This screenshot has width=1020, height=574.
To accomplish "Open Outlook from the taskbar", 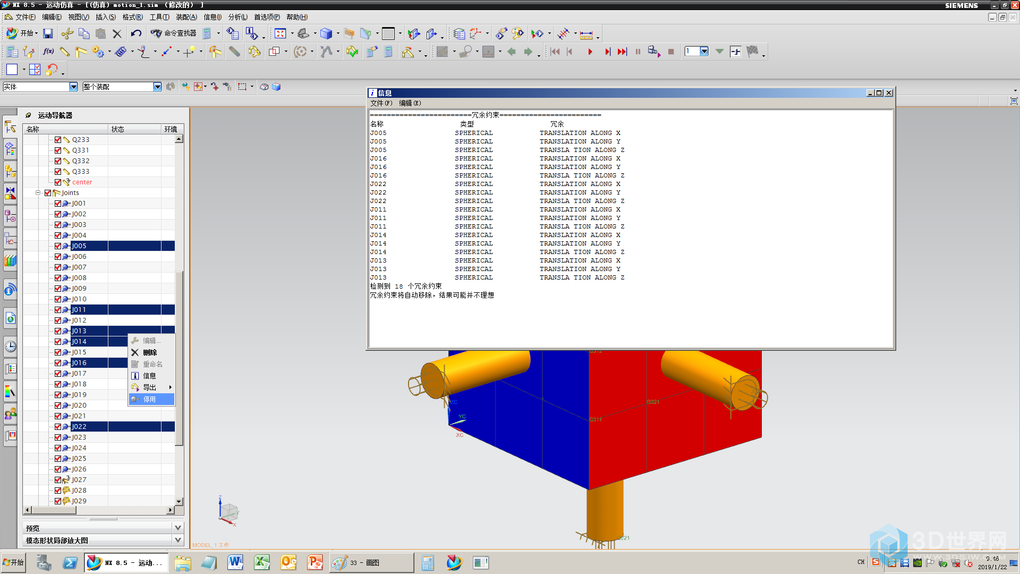I will 288,562.
